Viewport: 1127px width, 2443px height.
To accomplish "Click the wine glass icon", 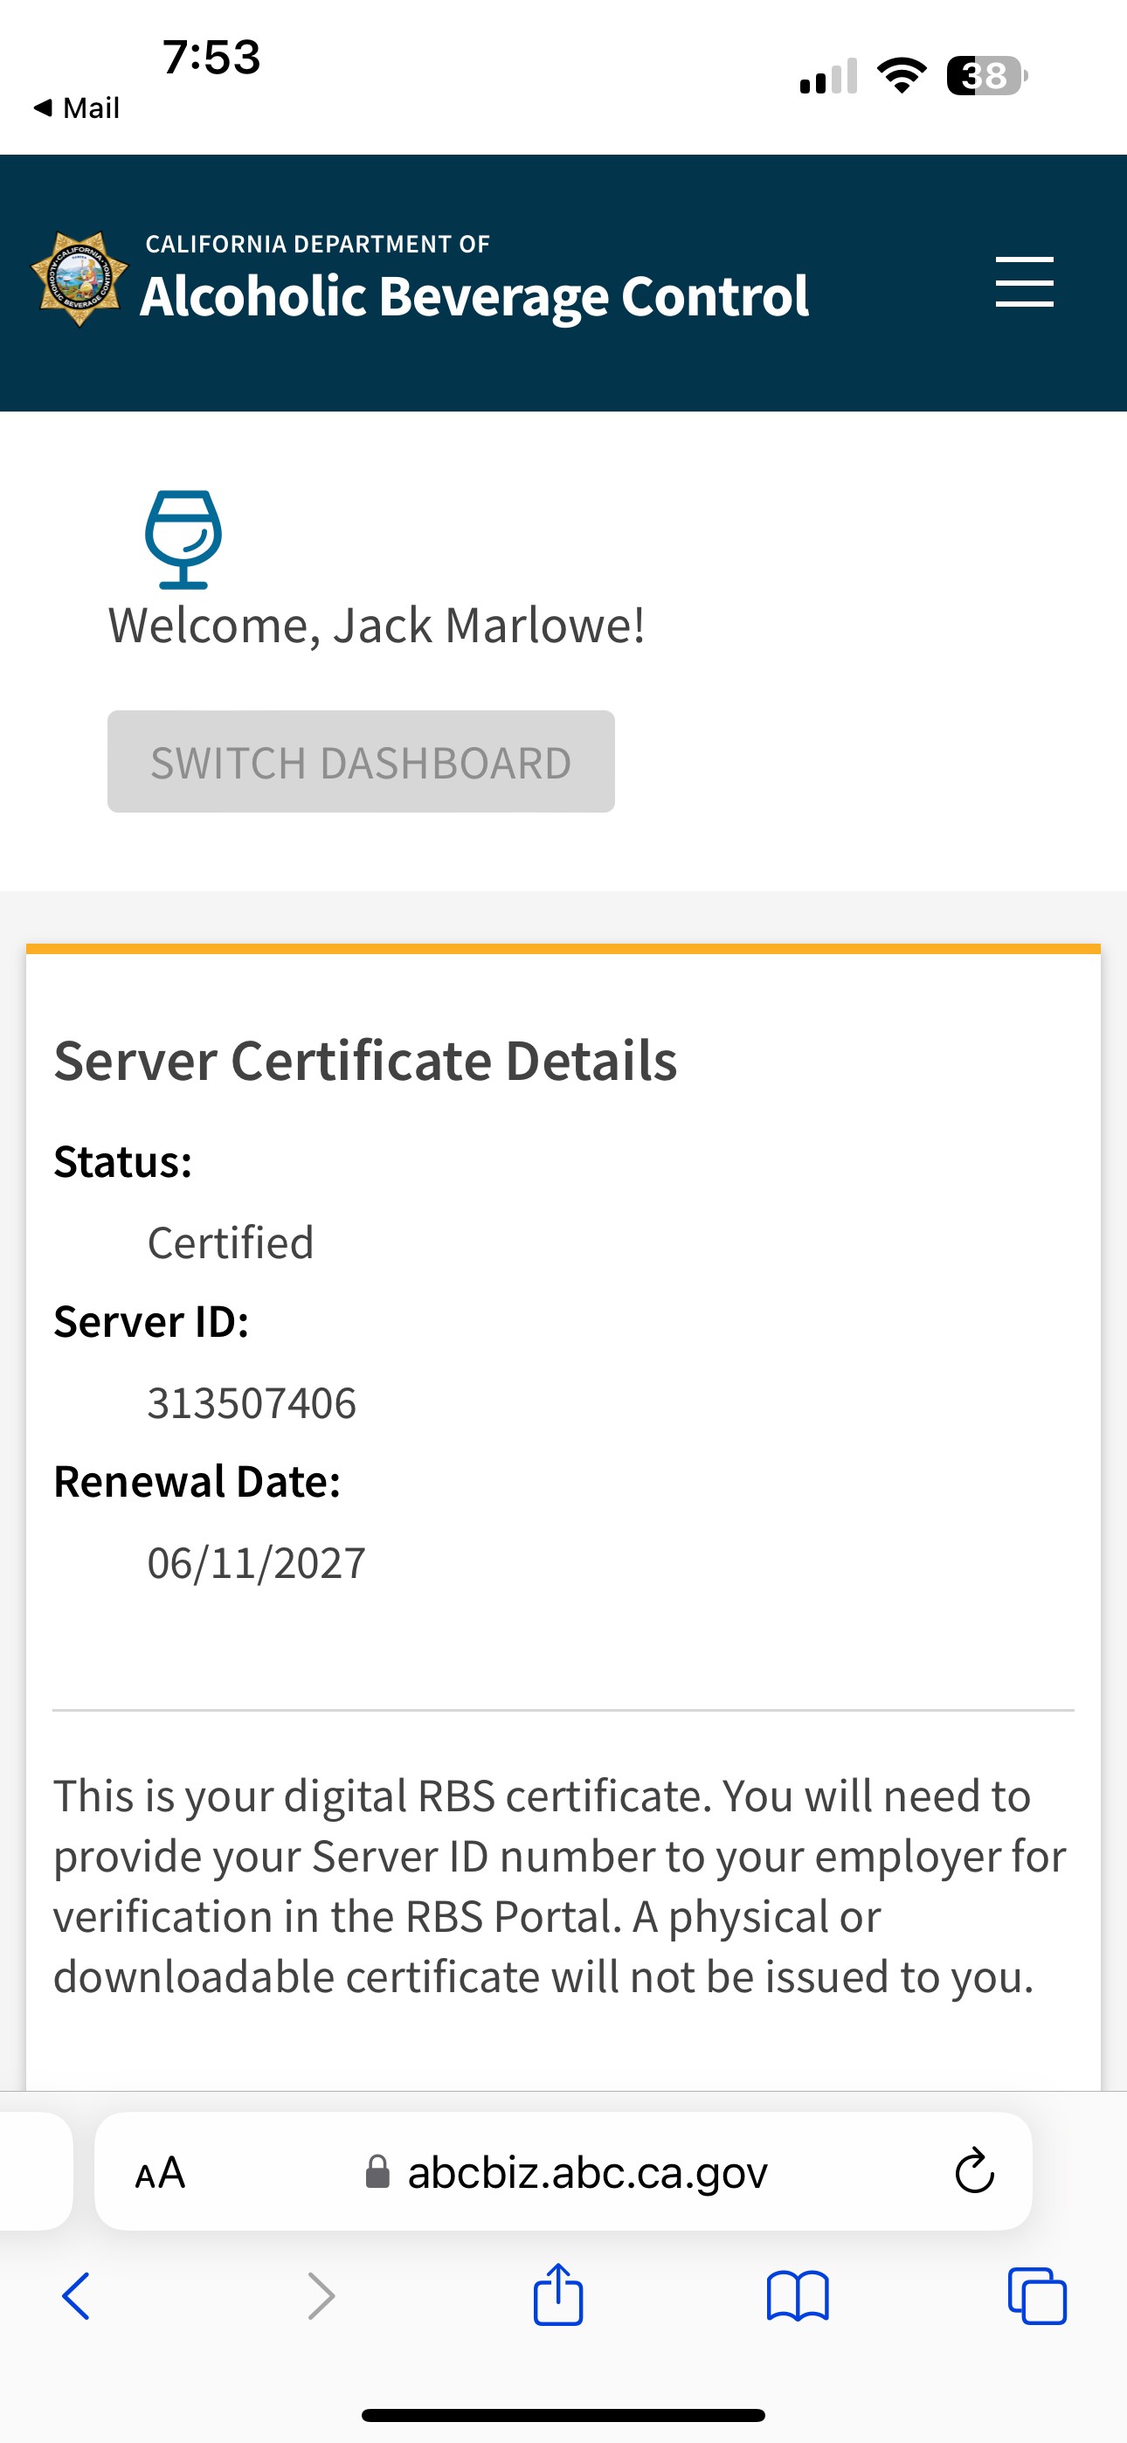I will (x=183, y=537).
